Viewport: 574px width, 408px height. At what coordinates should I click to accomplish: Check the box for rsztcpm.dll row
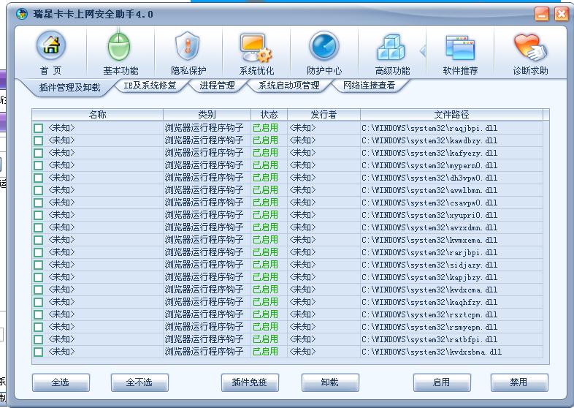tap(38, 314)
